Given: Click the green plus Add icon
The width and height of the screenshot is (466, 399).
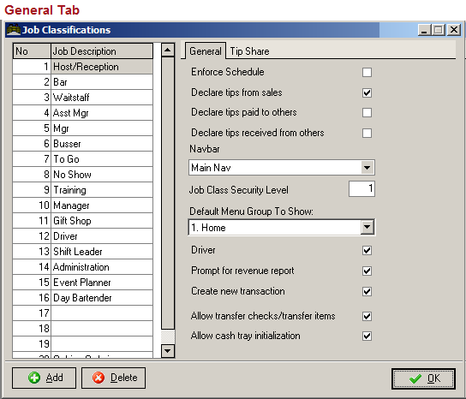Looking at the screenshot, I should tap(34, 378).
